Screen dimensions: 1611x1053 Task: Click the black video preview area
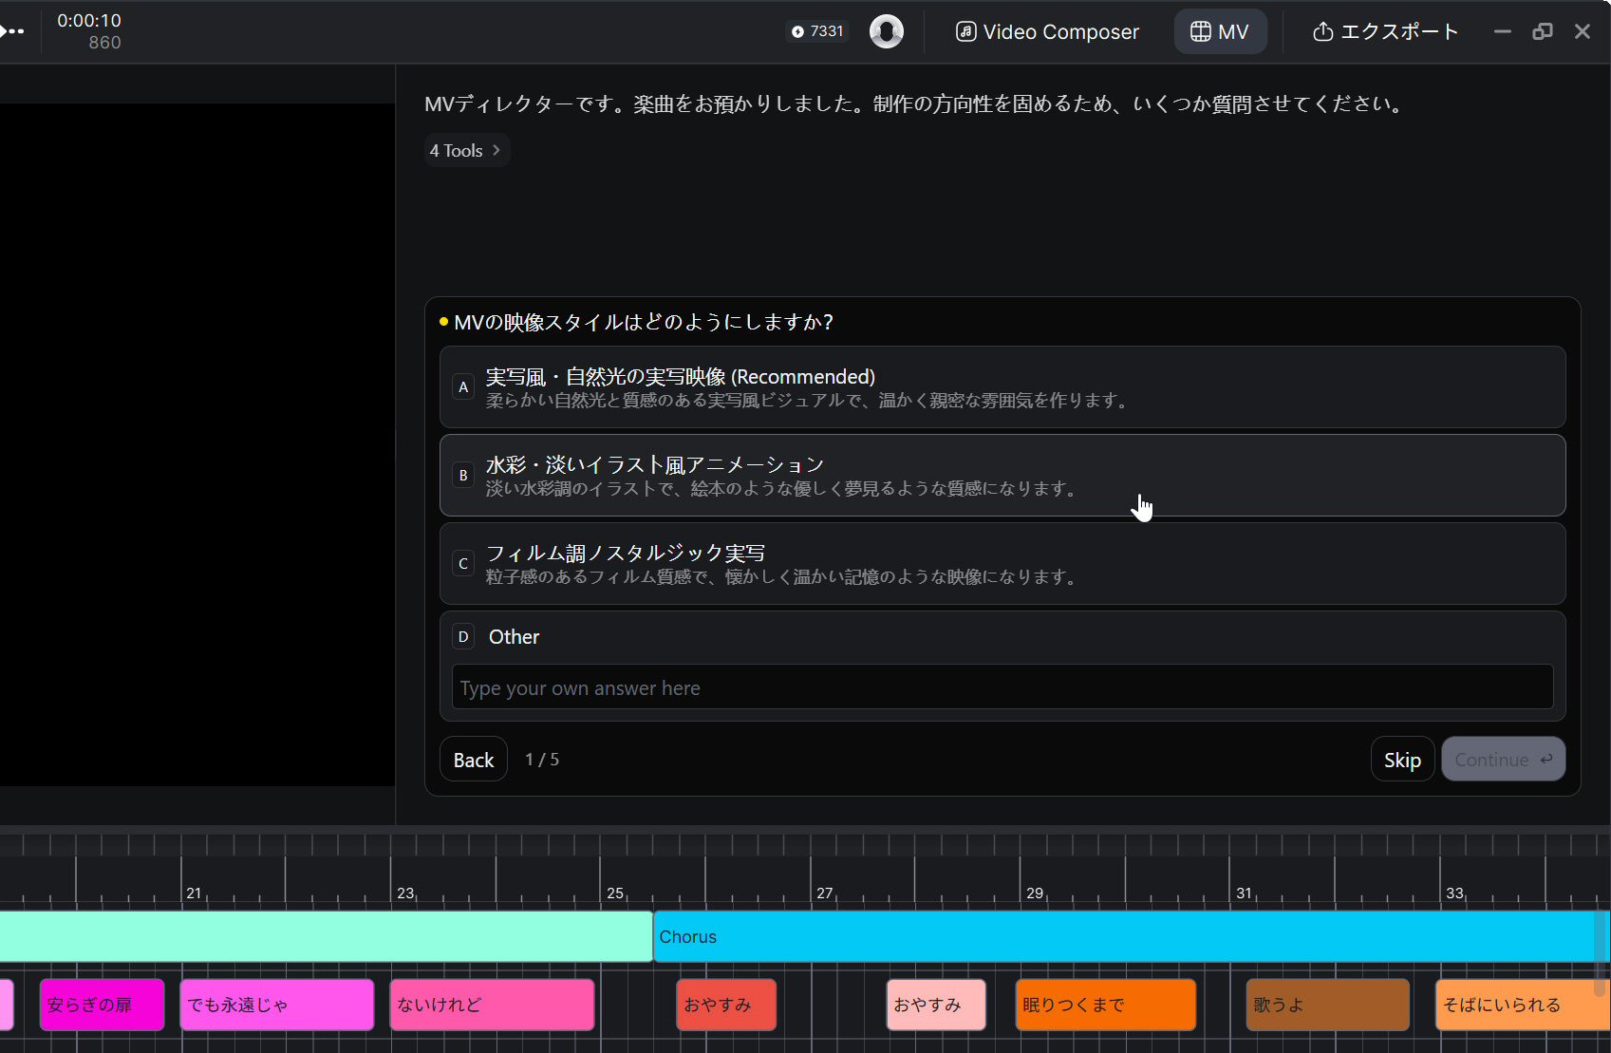click(x=197, y=444)
